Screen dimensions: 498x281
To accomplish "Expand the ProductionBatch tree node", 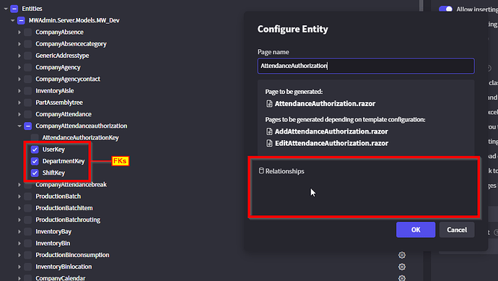I will (19, 196).
